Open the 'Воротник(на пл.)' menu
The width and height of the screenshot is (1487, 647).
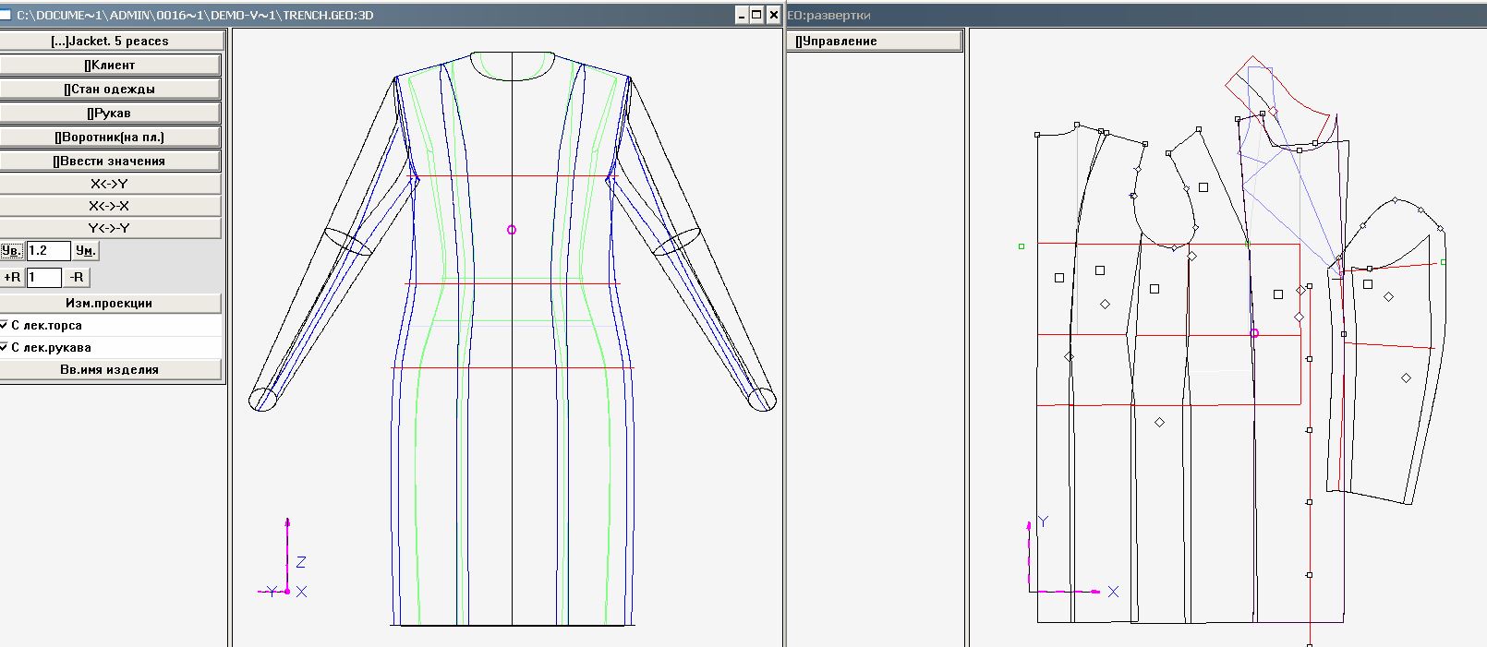click(110, 137)
